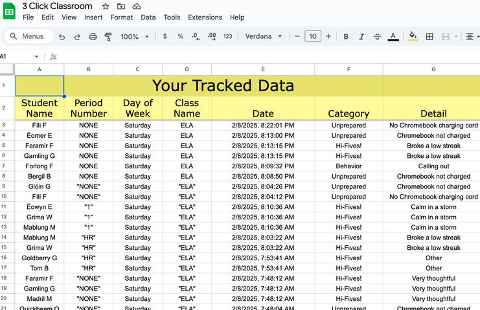Screen dimensions: 480x310
Task: Open the Borders tool icon
Action: click(x=429, y=37)
